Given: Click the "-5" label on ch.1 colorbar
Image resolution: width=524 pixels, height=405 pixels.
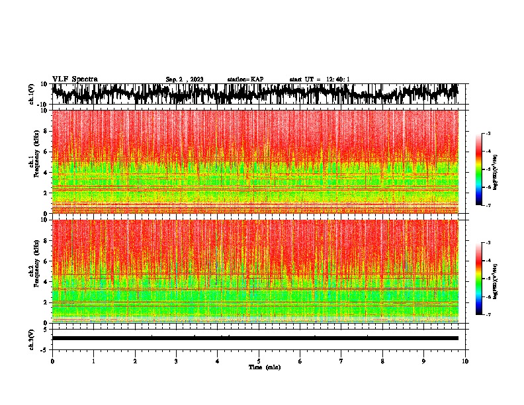Looking at the screenshot, I should pyautogui.click(x=488, y=169).
